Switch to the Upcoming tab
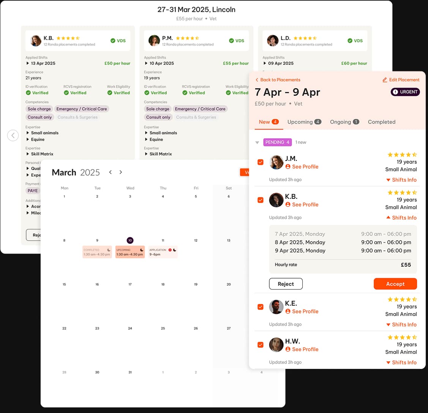The height and width of the screenshot is (413, 428). point(304,122)
